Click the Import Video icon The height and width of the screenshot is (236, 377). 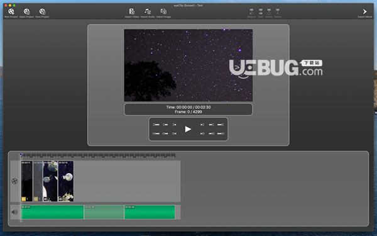(132, 11)
